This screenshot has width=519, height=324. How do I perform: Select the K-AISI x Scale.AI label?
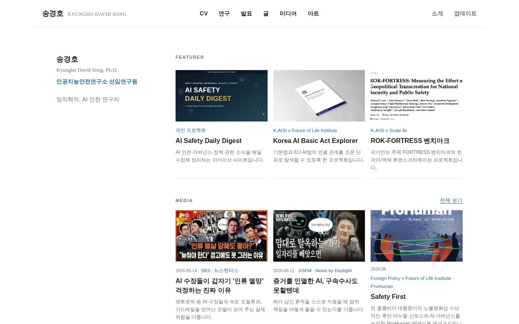388,130
